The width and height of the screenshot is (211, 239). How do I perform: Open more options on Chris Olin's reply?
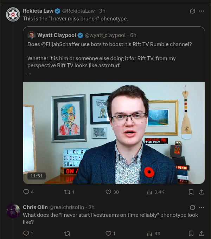point(202,207)
